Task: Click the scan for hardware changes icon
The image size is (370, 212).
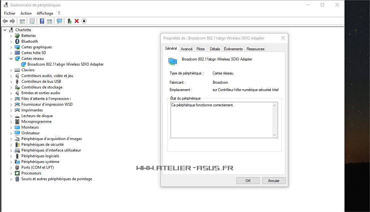Action: pos(59,21)
